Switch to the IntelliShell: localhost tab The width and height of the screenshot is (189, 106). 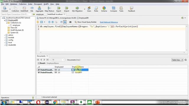56,14
